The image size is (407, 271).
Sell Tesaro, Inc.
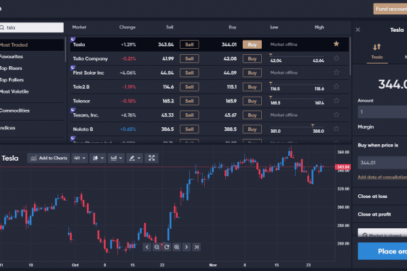[x=189, y=115]
